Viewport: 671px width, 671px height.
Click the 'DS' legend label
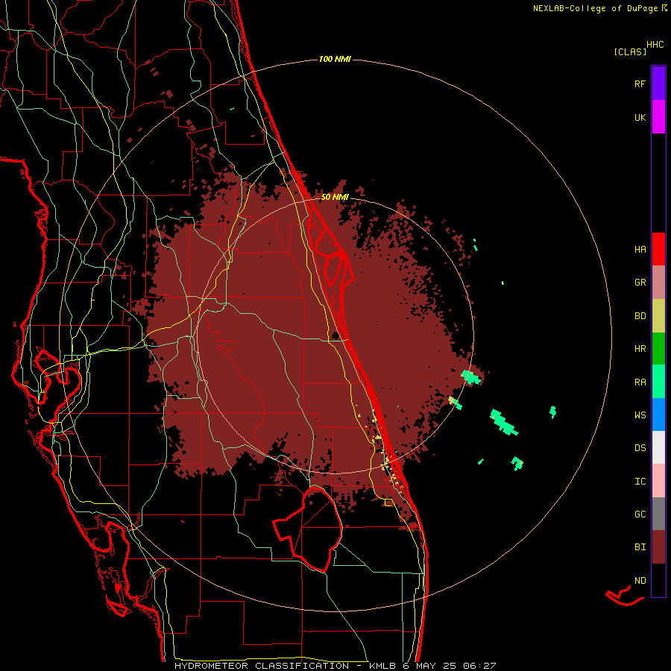coord(640,448)
